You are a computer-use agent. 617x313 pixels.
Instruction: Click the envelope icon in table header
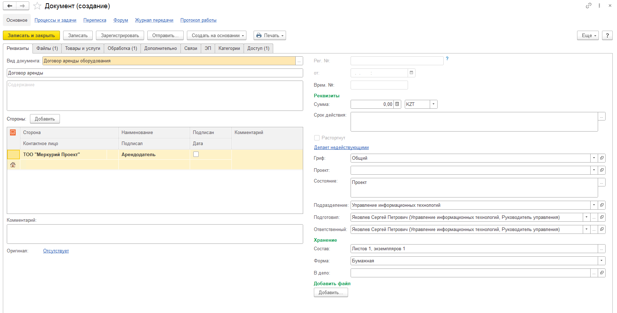point(13,133)
